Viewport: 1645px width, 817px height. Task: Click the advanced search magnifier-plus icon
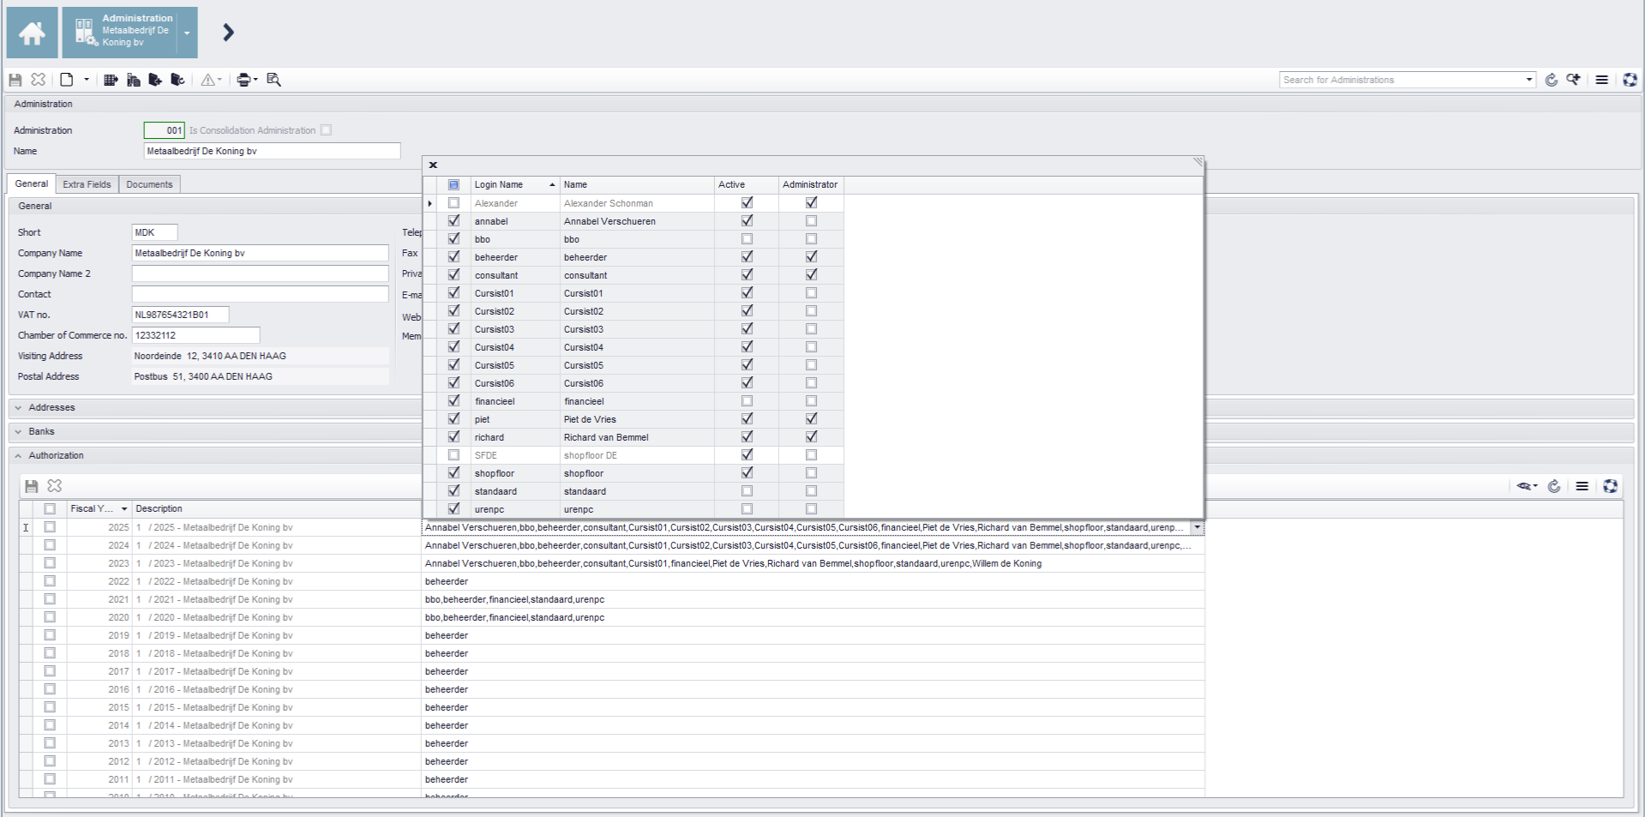(1574, 80)
